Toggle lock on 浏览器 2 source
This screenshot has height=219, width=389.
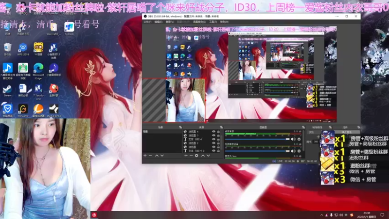click(x=218, y=143)
